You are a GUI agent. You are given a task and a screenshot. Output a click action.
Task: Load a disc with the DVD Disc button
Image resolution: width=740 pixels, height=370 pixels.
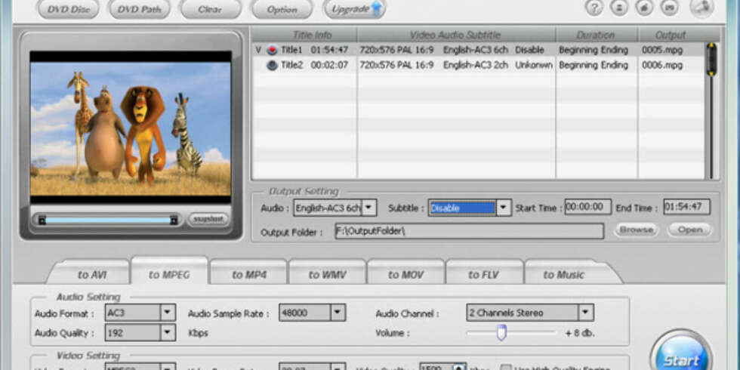tap(69, 9)
